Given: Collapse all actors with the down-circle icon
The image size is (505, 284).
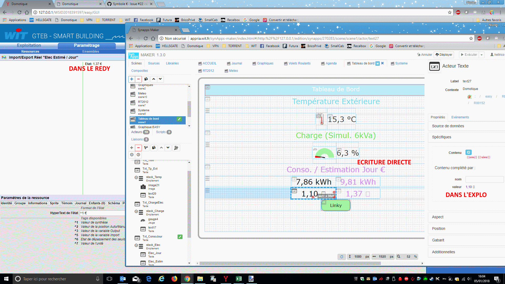Looking at the screenshot, I should pos(132,155).
